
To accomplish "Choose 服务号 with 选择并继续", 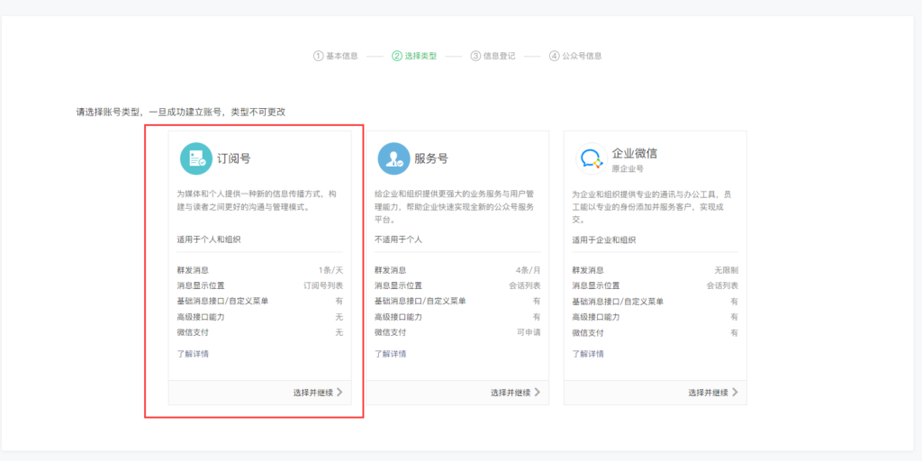I will pyautogui.click(x=515, y=393).
